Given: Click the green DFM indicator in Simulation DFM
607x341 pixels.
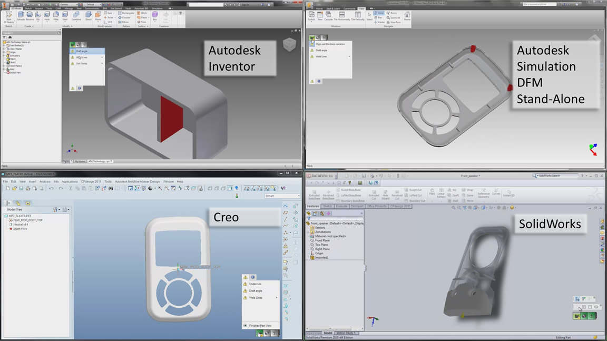Looking at the screenshot, I should [312, 37].
